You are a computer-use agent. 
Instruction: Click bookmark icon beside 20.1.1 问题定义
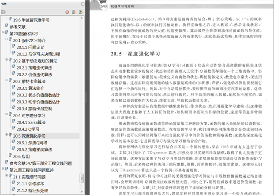(x=14, y=46)
